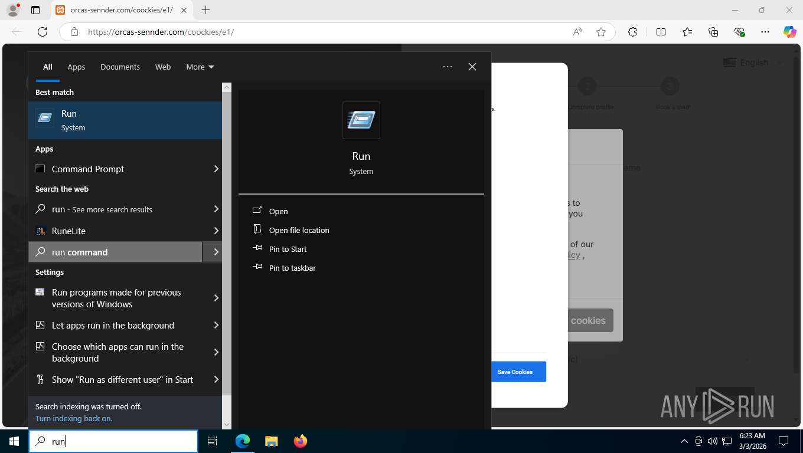
Task: Expand Command Prompt result arrow
Action: pyautogui.click(x=216, y=169)
